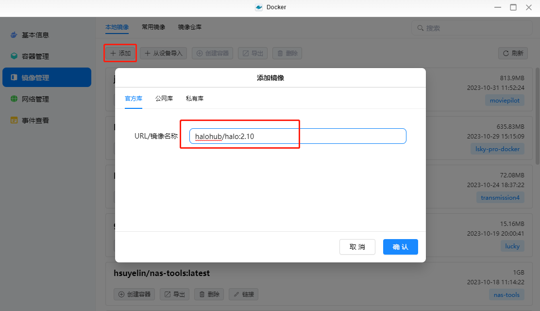Click the 从设备导入 import button
This screenshot has width=540, height=311.
pyautogui.click(x=164, y=53)
